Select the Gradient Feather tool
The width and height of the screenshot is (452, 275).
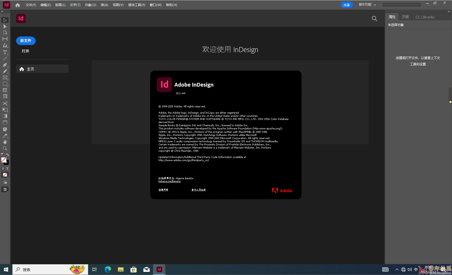(5, 122)
